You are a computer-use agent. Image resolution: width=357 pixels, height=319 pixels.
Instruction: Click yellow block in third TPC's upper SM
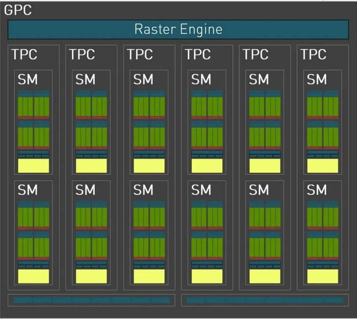click(149, 166)
